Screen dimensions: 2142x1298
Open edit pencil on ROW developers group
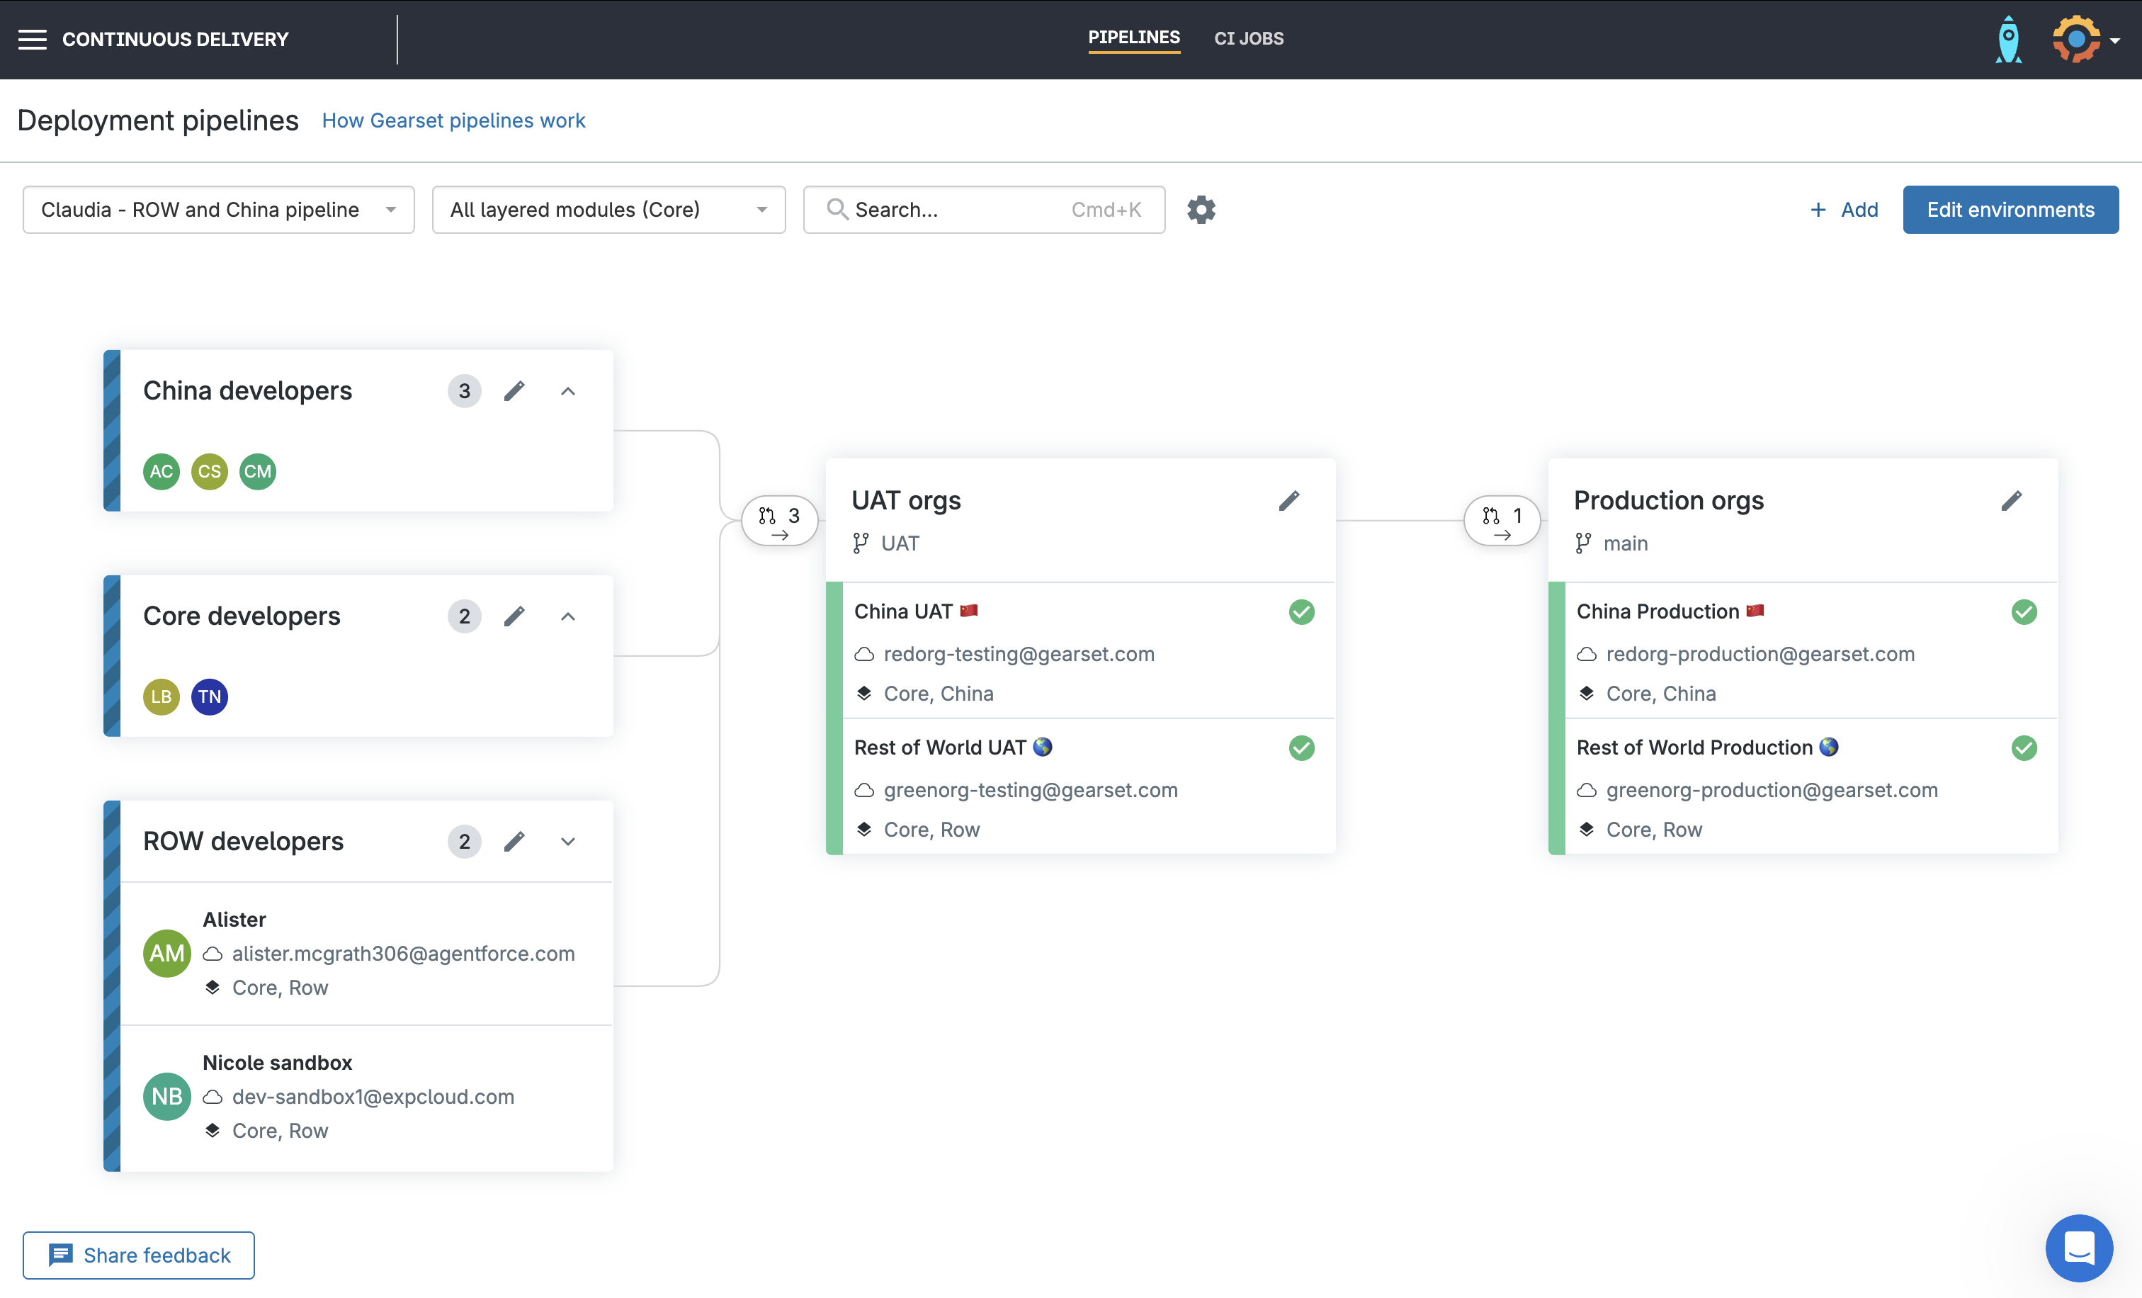tap(515, 841)
